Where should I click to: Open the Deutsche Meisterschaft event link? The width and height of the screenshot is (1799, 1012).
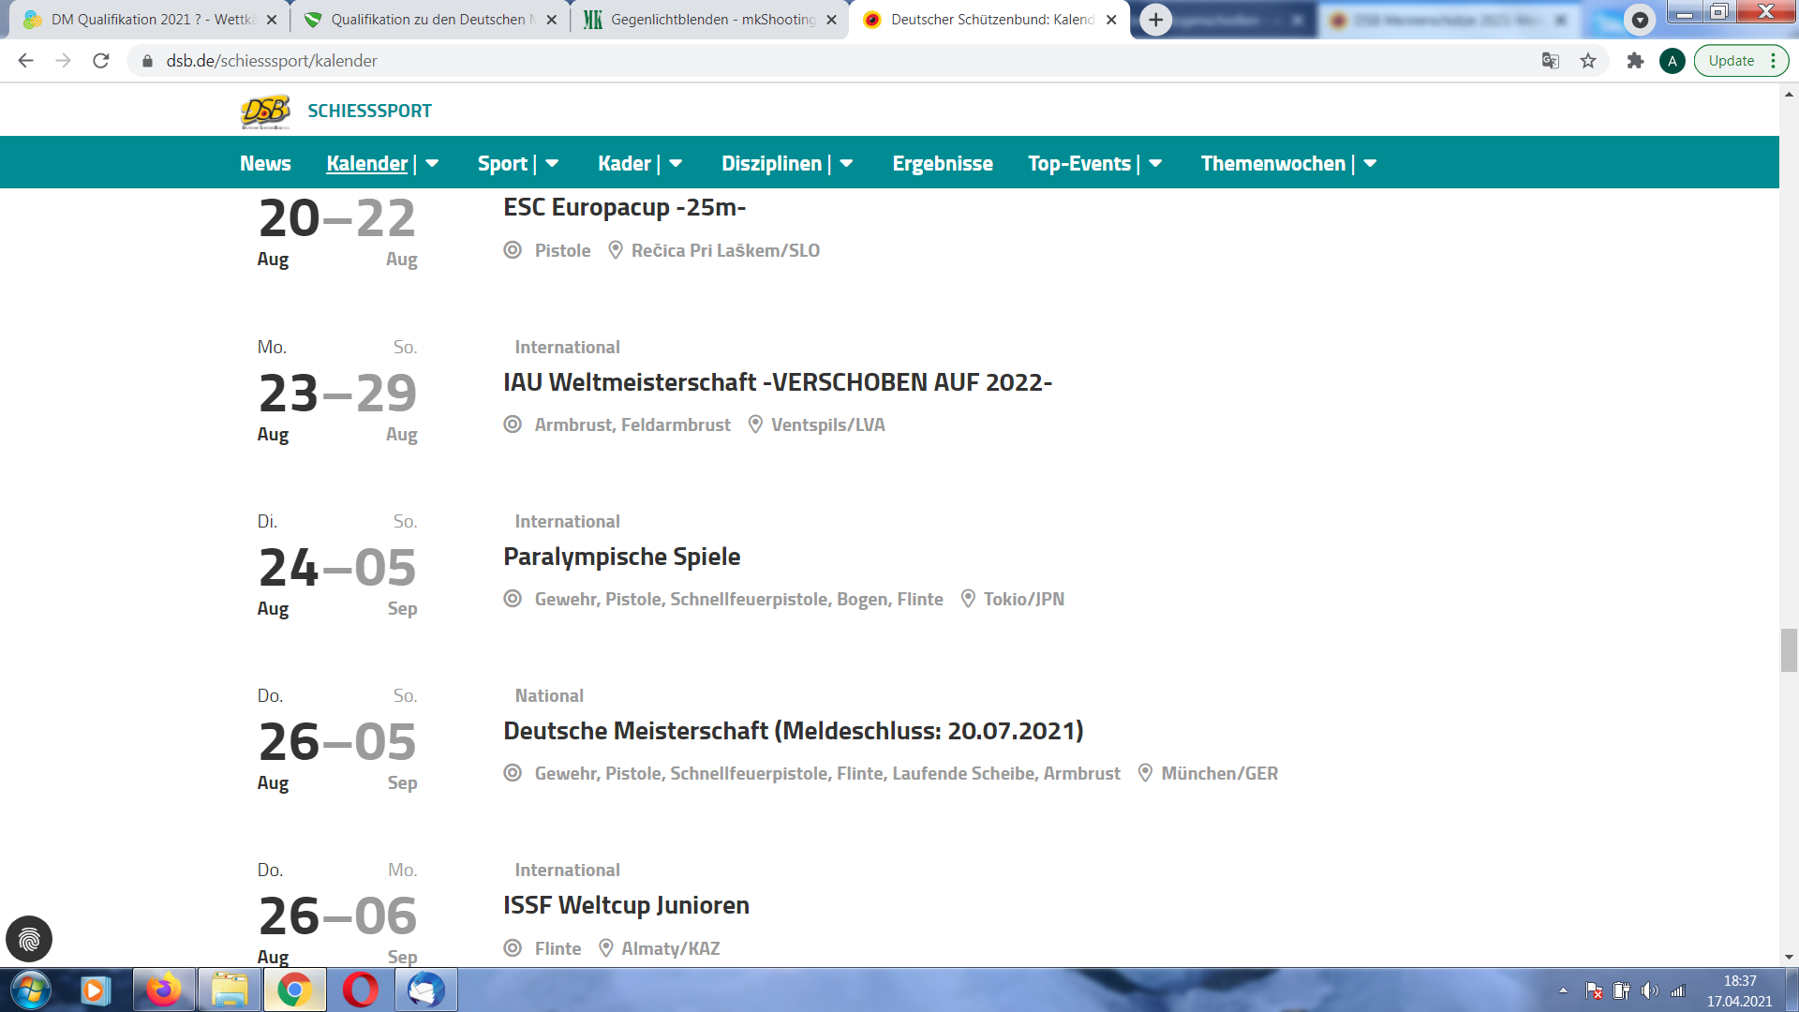click(793, 731)
